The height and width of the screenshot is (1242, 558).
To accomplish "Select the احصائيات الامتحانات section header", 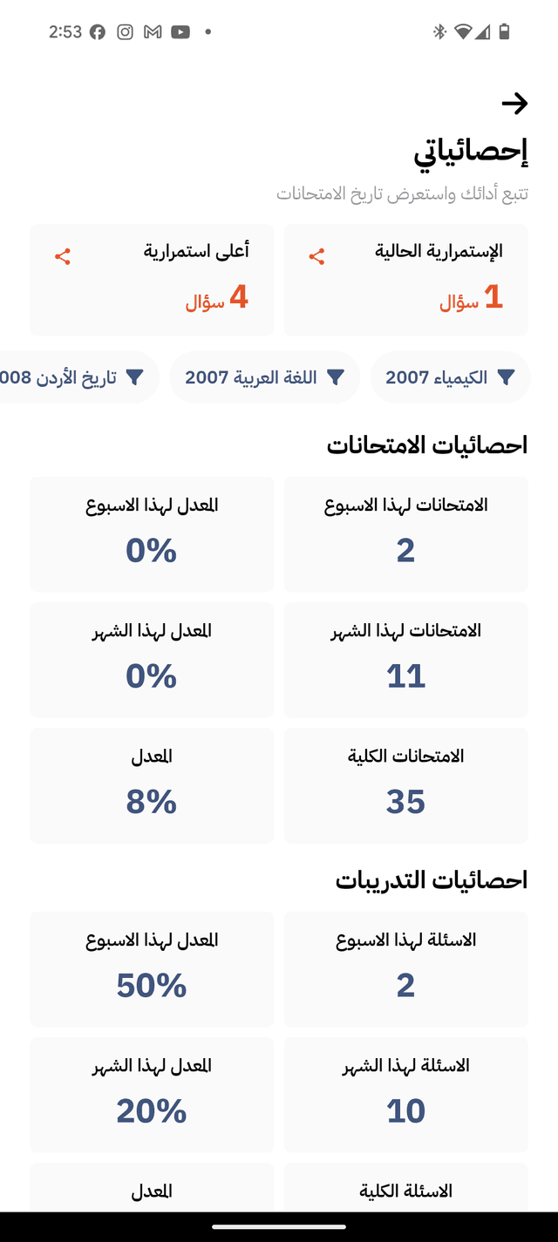I will click(x=432, y=445).
